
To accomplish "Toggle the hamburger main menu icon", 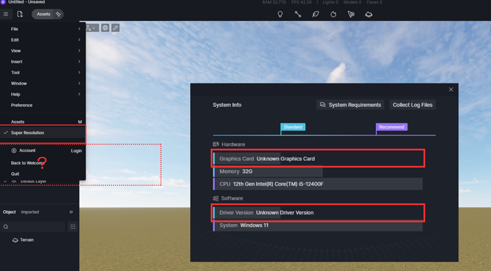I will click(5, 14).
